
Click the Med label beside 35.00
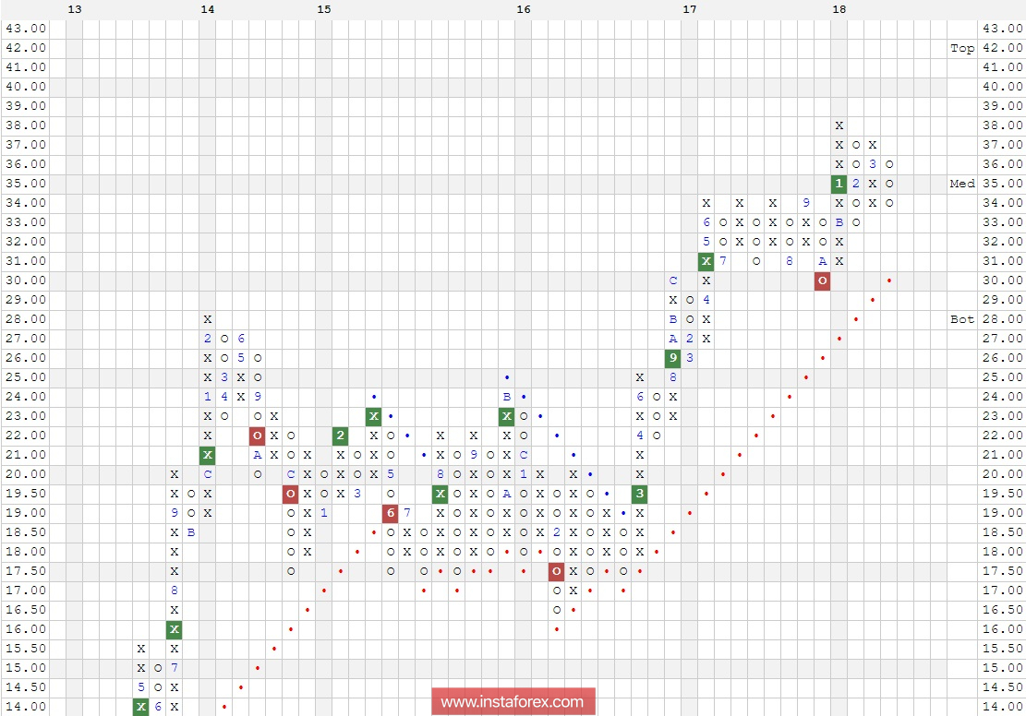[962, 184]
